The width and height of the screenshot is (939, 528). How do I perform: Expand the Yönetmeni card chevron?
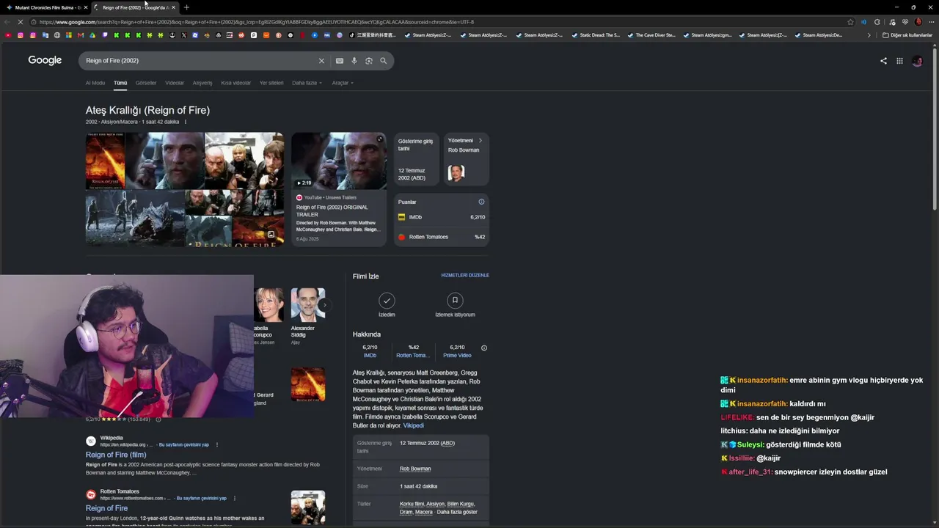[x=481, y=140]
